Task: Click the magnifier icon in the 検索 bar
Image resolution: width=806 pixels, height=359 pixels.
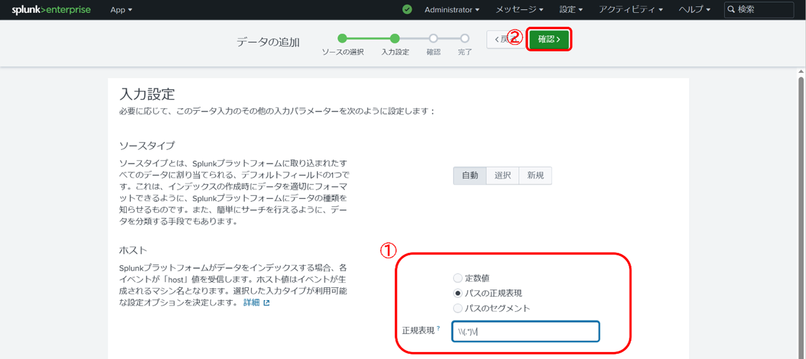Action: coord(731,9)
